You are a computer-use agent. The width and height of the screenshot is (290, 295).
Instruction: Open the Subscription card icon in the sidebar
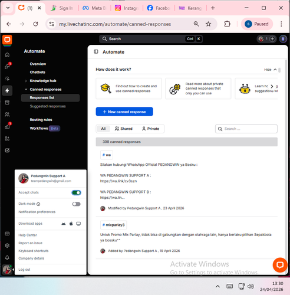click(7, 234)
